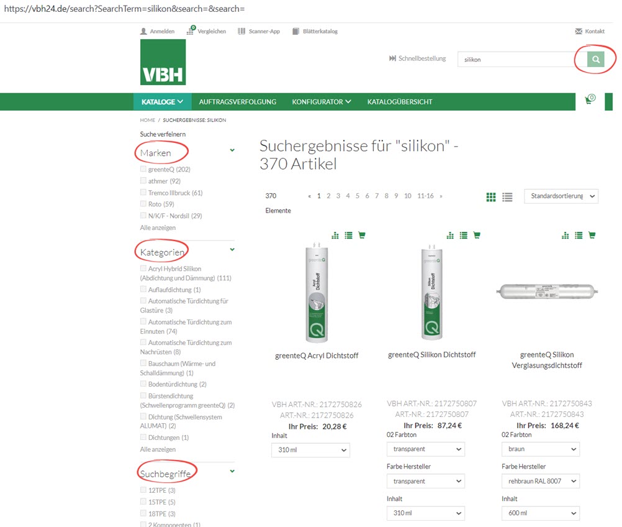Click the Schnellbestellung fast-forward icon
Viewport: 622px width, 527px height.
pos(392,58)
